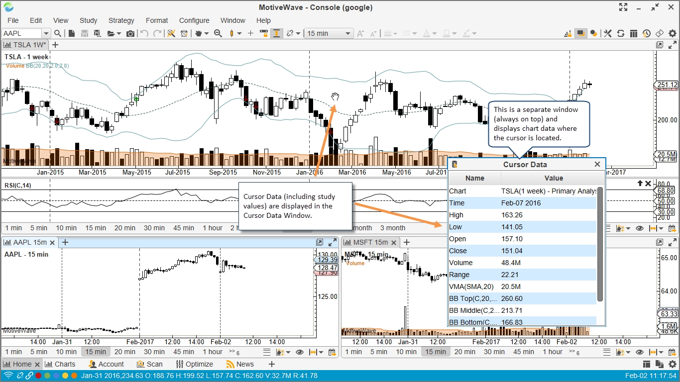680x382 pixels.
Task: Click the undo arrow
Action: [x=144, y=33]
